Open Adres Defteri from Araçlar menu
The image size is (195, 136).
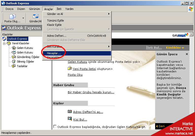click(x=77, y=36)
